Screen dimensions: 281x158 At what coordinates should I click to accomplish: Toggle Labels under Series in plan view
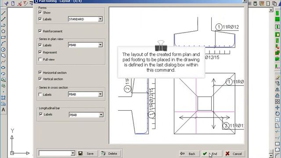[40, 45]
